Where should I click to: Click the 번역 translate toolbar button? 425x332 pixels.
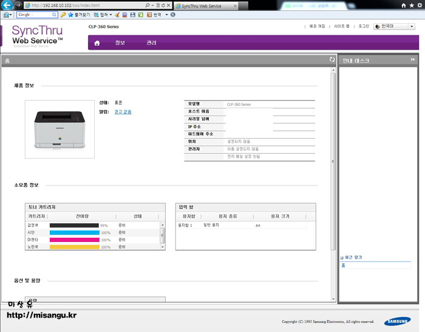(x=154, y=15)
